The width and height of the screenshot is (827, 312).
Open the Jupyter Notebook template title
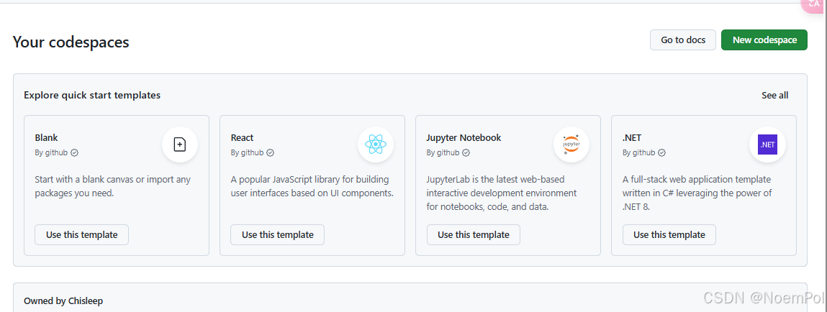(464, 137)
